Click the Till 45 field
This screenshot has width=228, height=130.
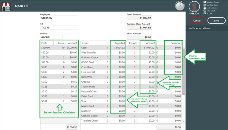click(59, 27)
